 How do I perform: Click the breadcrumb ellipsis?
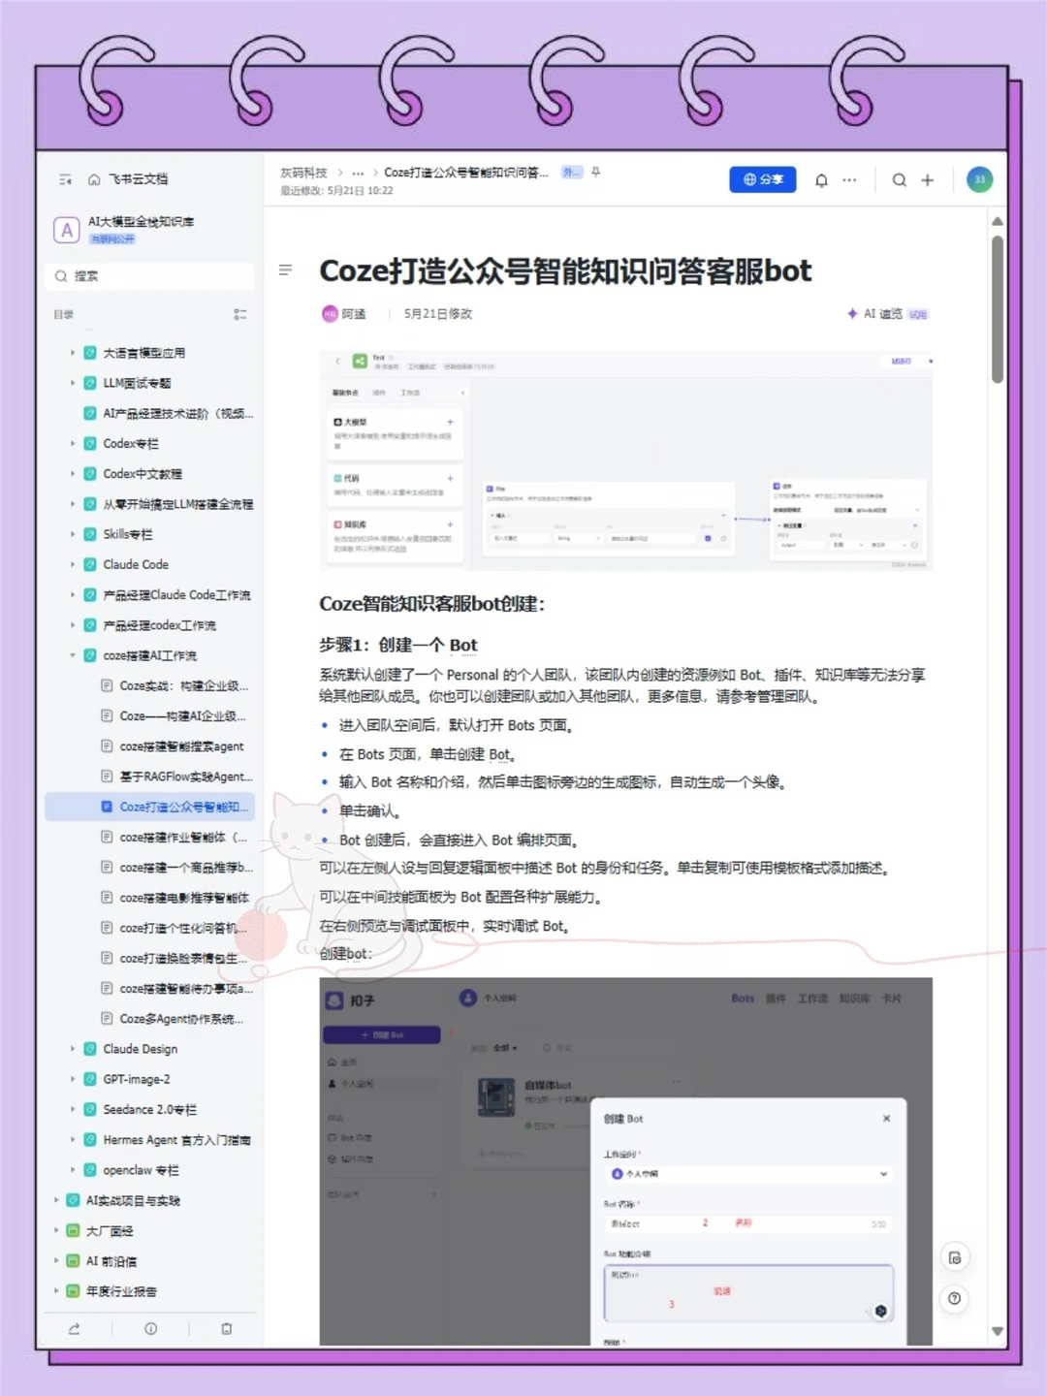point(358,173)
